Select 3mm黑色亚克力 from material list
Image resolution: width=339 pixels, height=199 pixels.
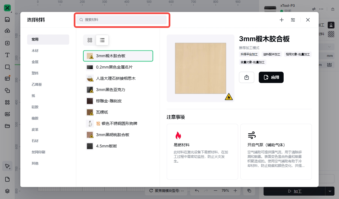click(110, 90)
